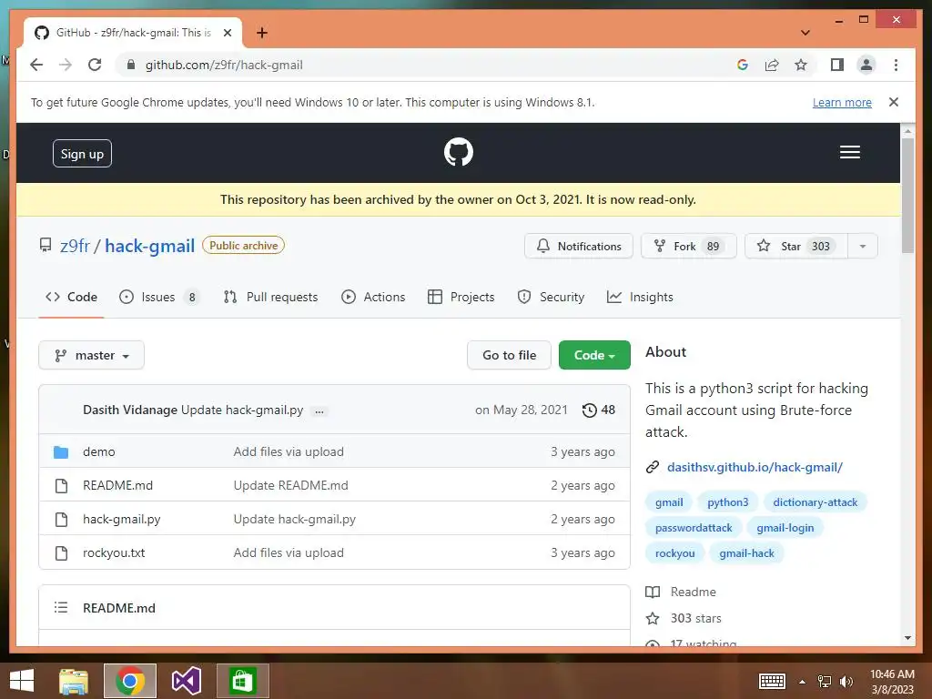Show hidden system tray icons
932x699 pixels.
coord(803,682)
